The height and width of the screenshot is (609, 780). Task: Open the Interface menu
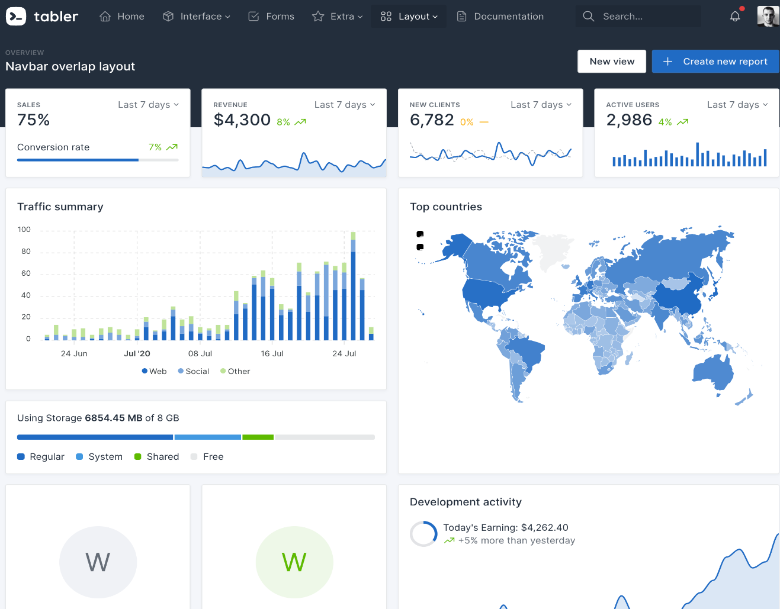tap(197, 17)
